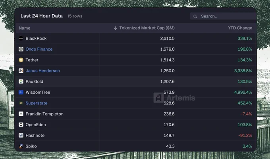This screenshot has height=159, width=270.
Task: Click the 1,679.0 market cap value
Action: (x=168, y=49)
